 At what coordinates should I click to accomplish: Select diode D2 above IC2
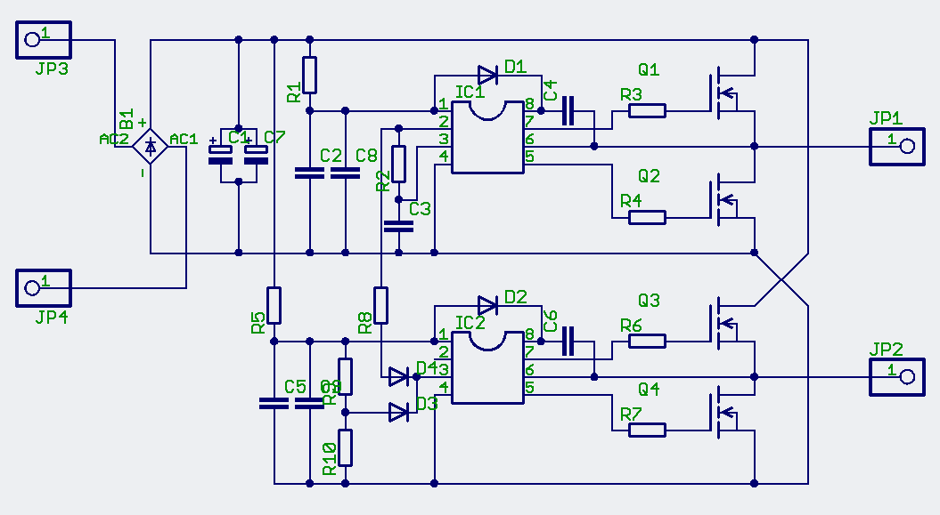pyautogui.click(x=487, y=305)
